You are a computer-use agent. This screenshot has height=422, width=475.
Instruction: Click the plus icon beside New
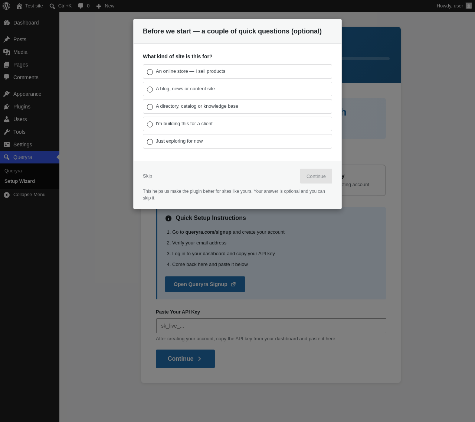(99, 6)
